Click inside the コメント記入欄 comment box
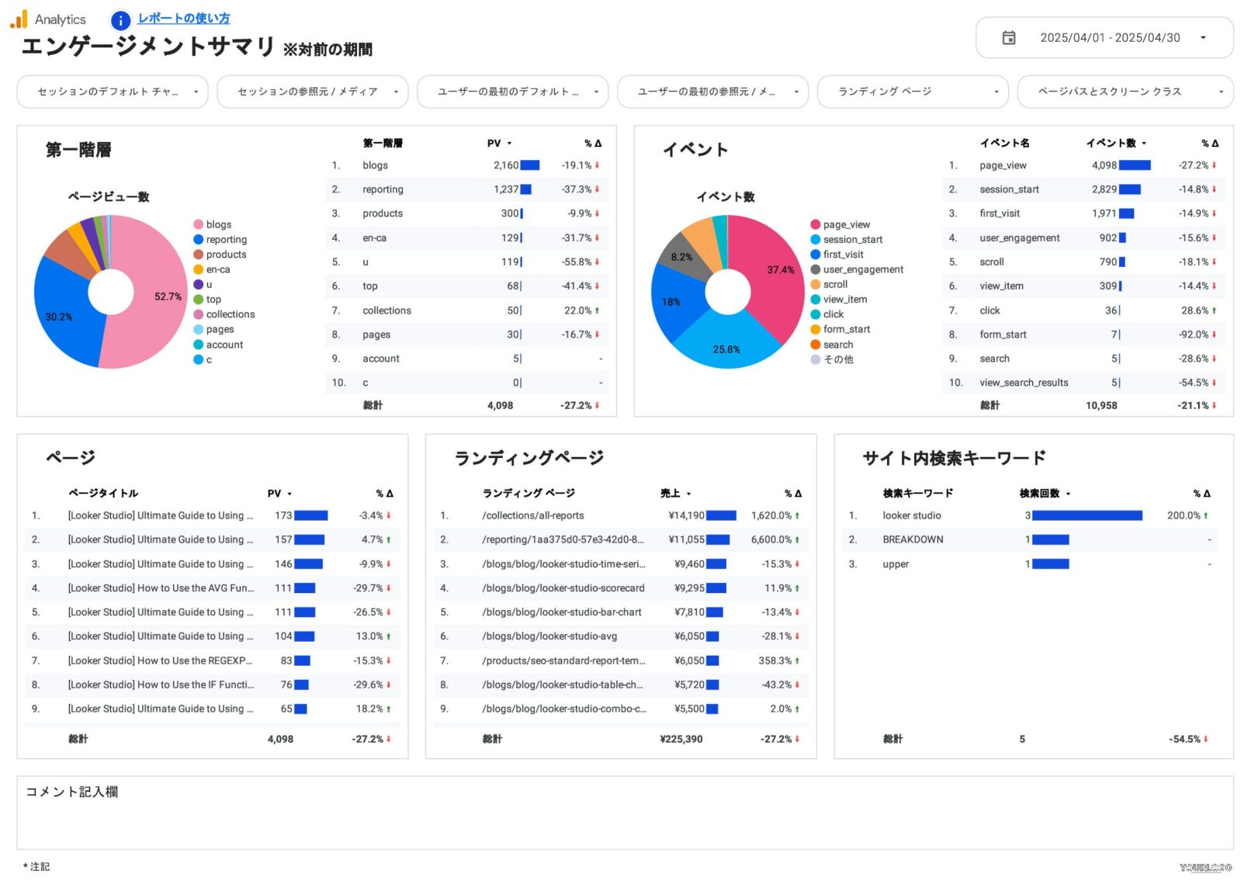The height and width of the screenshot is (884, 1251). click(x=625, y=819)
